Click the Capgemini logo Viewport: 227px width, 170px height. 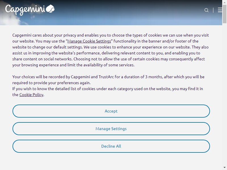[30, 10]
